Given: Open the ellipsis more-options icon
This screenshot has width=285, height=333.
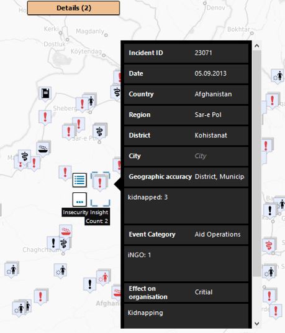Looking at the screenshot, I should [79, 200].
